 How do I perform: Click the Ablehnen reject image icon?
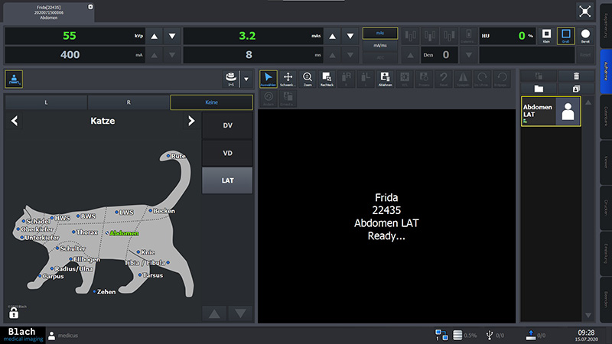[x=386, y=79]
